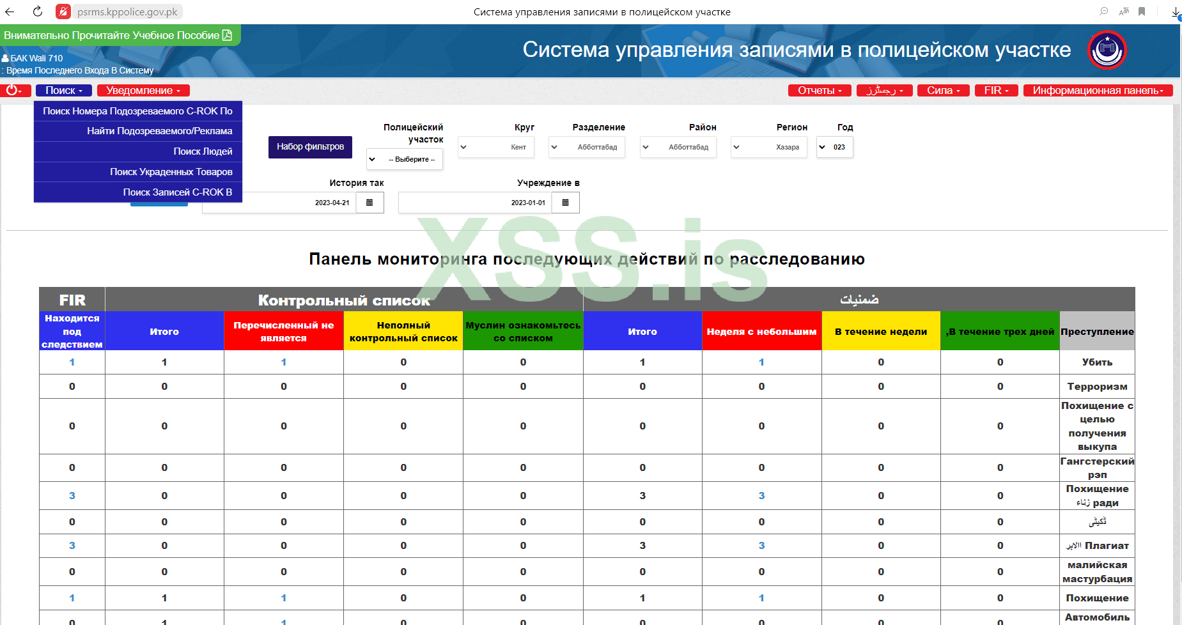Click the Набор фильтров button
This screenshot has width=1182, height=625.
[x=310, y=147]
